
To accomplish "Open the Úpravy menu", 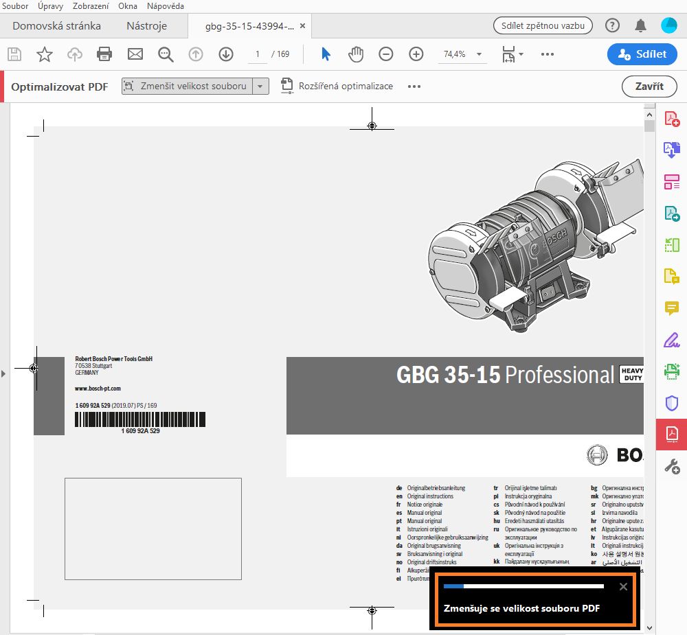I will [x=50, y=6].
